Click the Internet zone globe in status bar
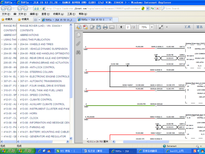Screen dimensions: 205x154 click(x=165, y=146)
